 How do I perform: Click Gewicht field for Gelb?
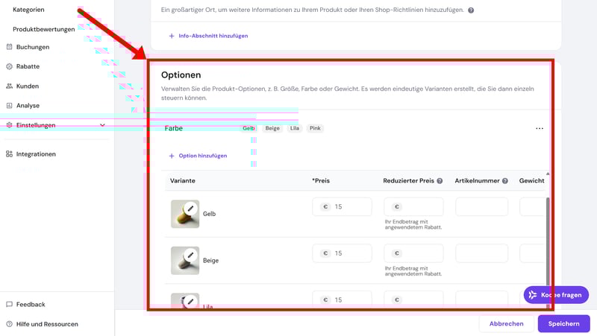[532, 207]
